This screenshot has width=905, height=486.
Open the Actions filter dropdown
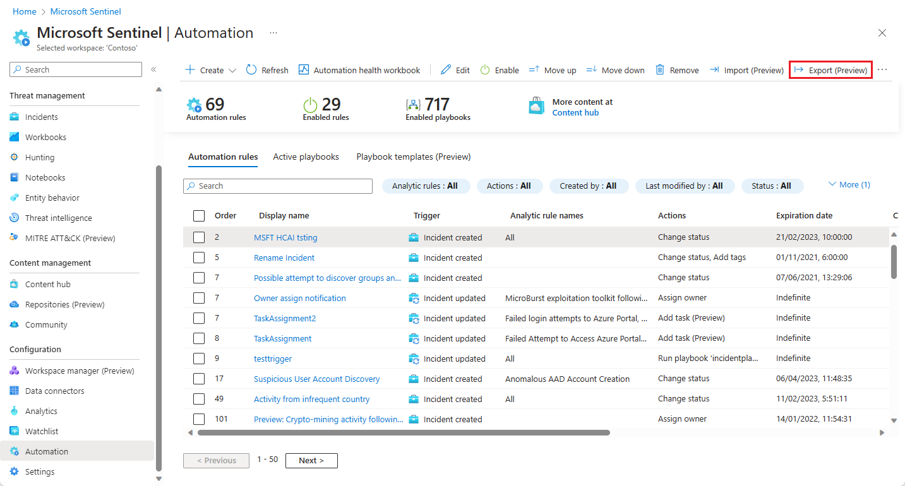tap(509, 186)
